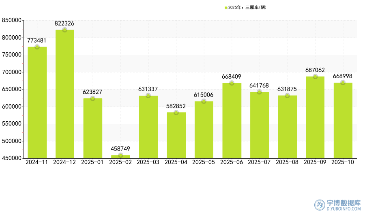
Task: Select the 2025-08 bar
Action: coord(287,127)
